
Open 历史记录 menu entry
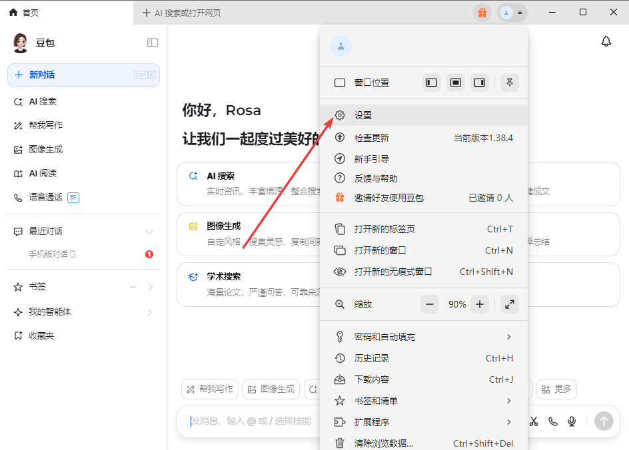tap(424, 358)
